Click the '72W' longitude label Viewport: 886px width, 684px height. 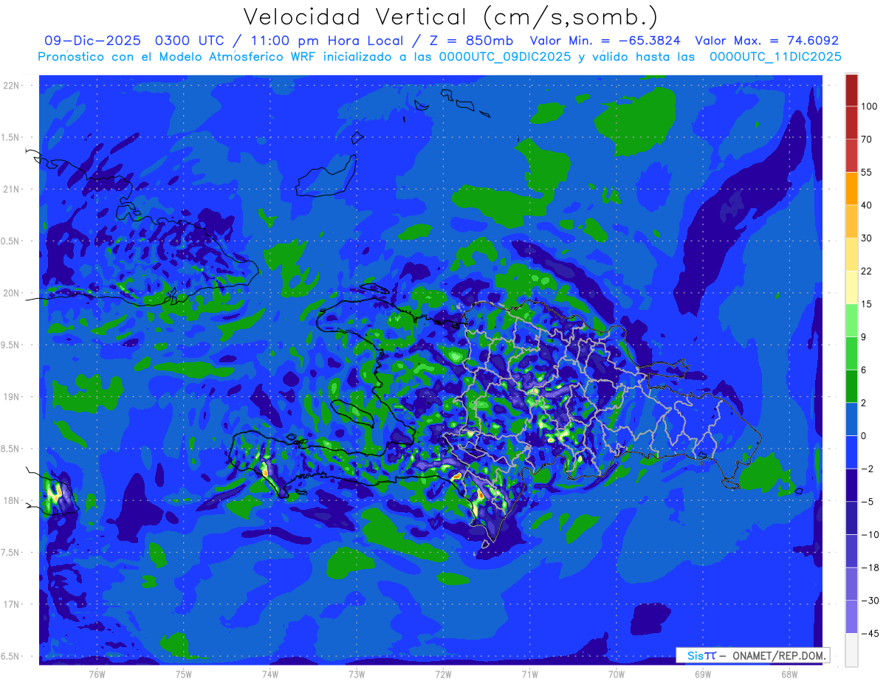[x=443, y=674]
